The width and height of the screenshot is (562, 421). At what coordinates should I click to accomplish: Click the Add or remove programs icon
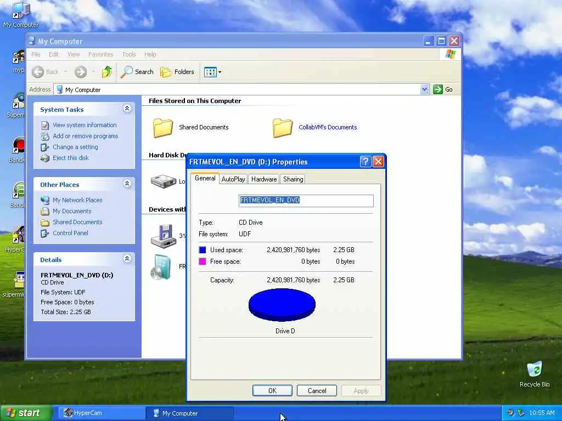[x=45, y=136]
